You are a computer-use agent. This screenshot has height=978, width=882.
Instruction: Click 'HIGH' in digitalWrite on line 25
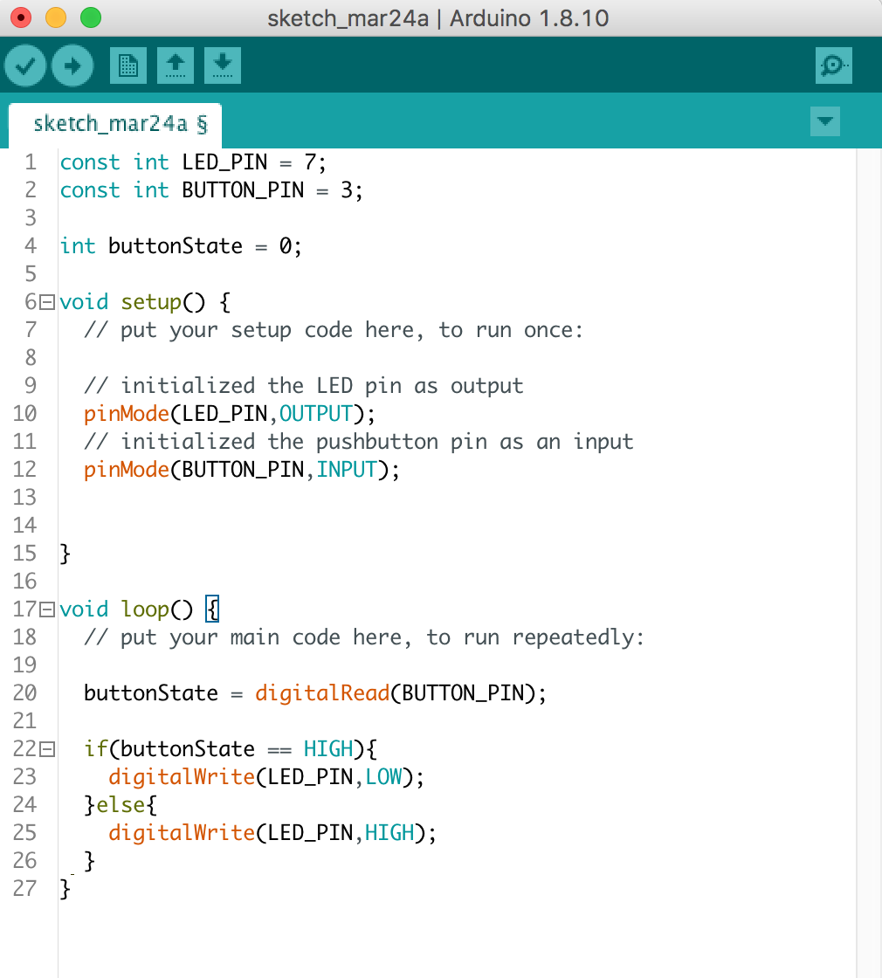click(x=389, y=833)
